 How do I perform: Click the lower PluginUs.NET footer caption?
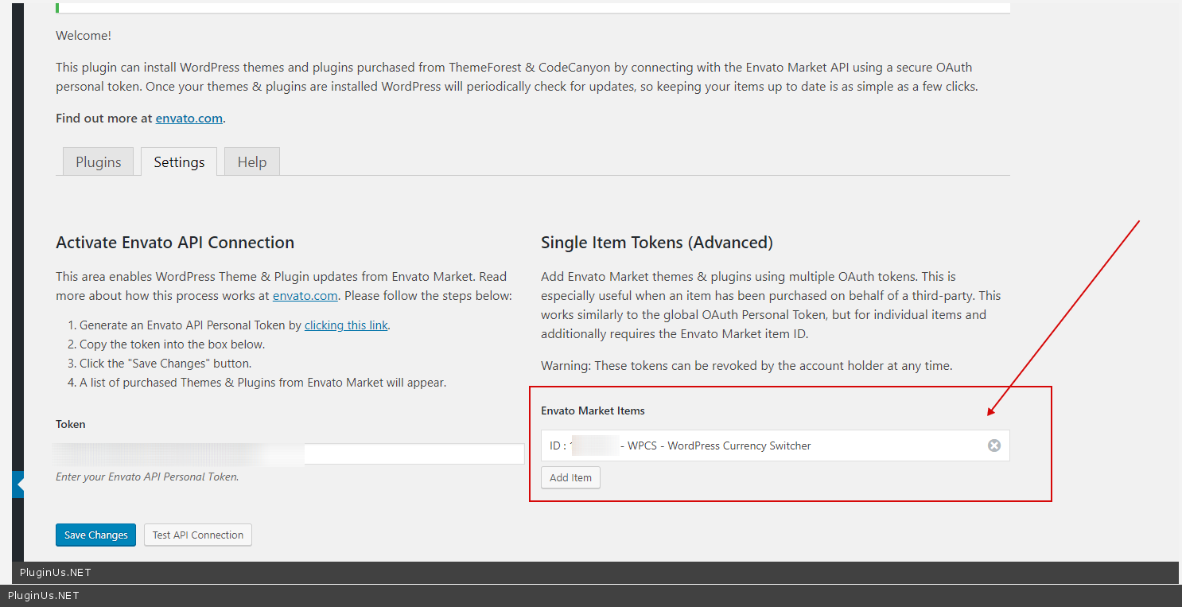44,596
